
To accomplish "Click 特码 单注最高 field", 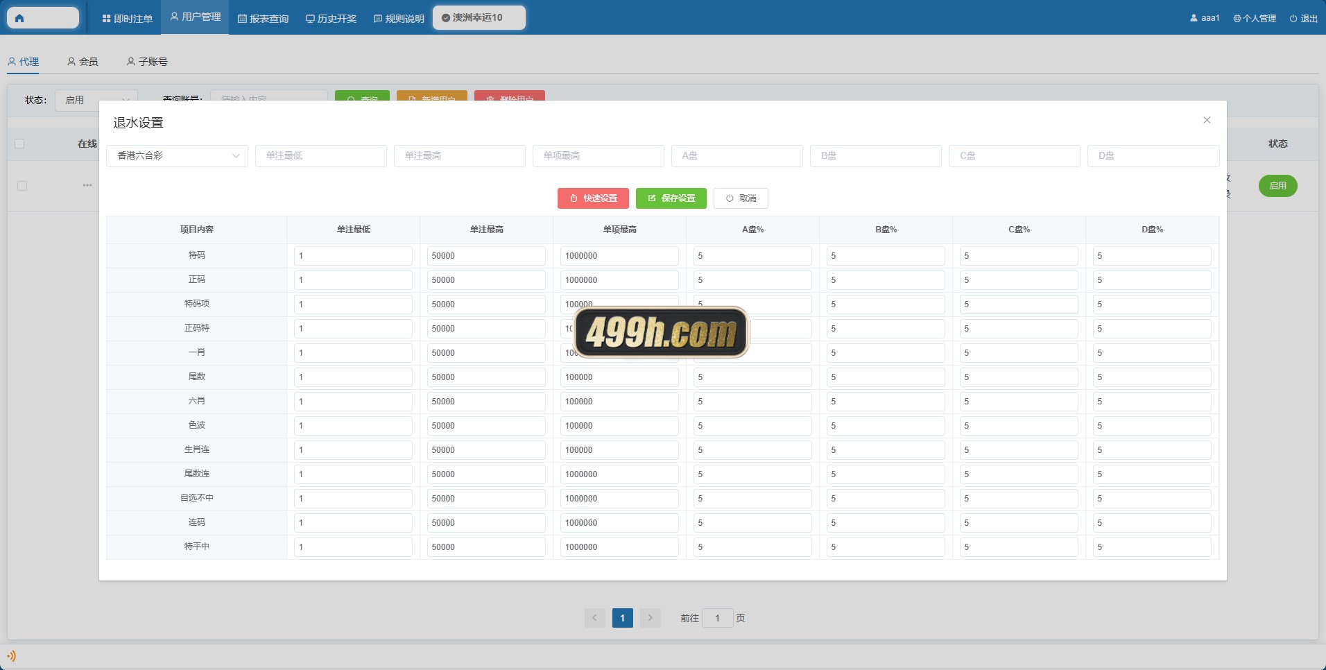I will pyautogui.click(x=486, y=256).
